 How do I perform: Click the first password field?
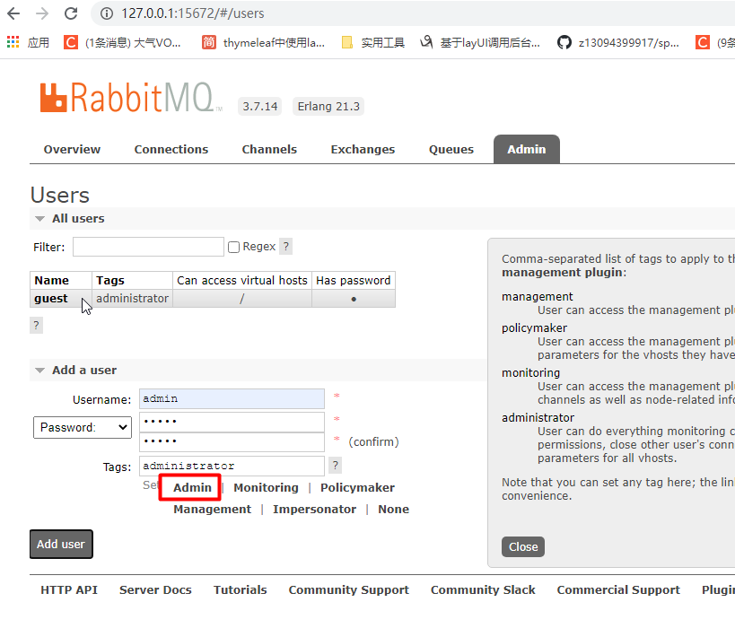[232, 422]
